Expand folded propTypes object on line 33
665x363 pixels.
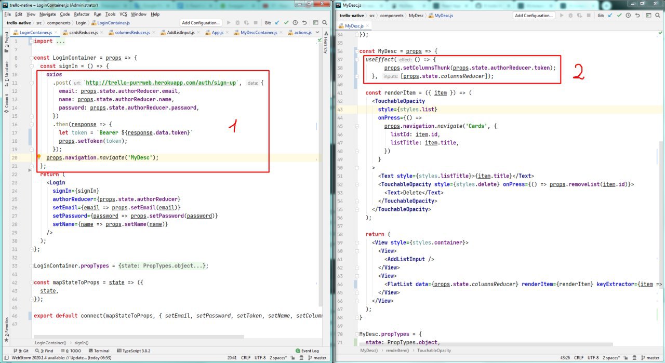tap(163, 265)
